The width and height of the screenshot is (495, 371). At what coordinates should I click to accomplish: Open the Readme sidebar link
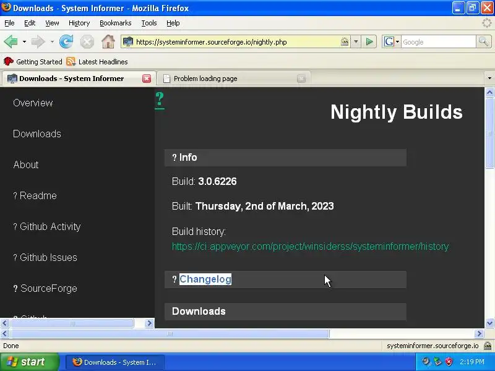(35, 195)
